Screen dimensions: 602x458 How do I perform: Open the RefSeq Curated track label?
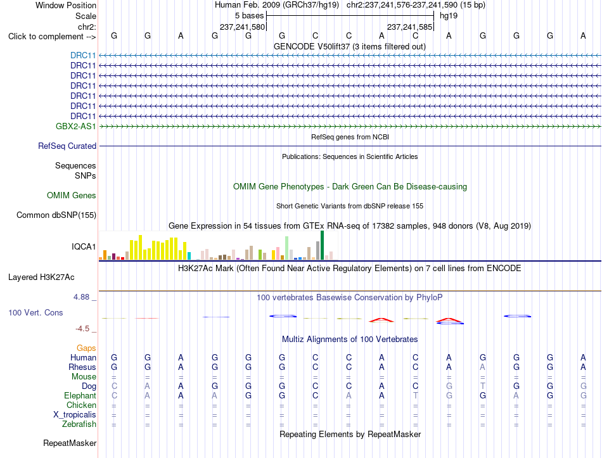(x=67, y=146)
